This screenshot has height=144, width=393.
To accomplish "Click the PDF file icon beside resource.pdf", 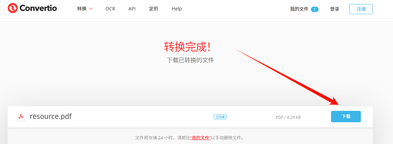I will click(21, 117).
